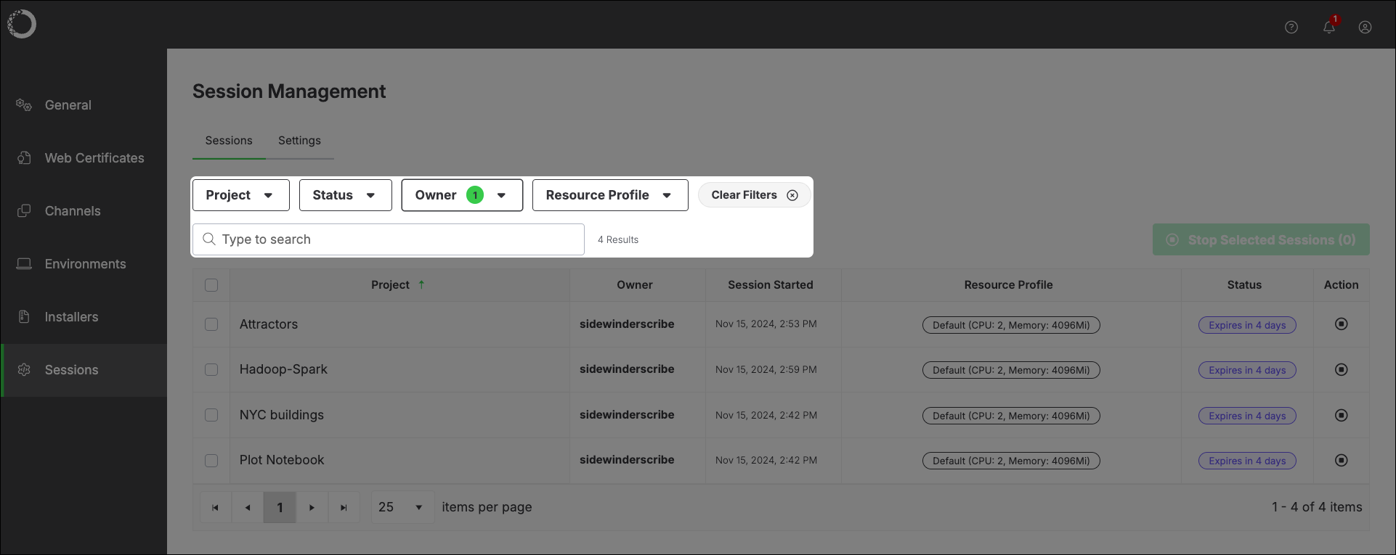Viewport: 1396px width, 555px height.
Task: Click the Project column sort arrow
Action: (x=421, y=285)
